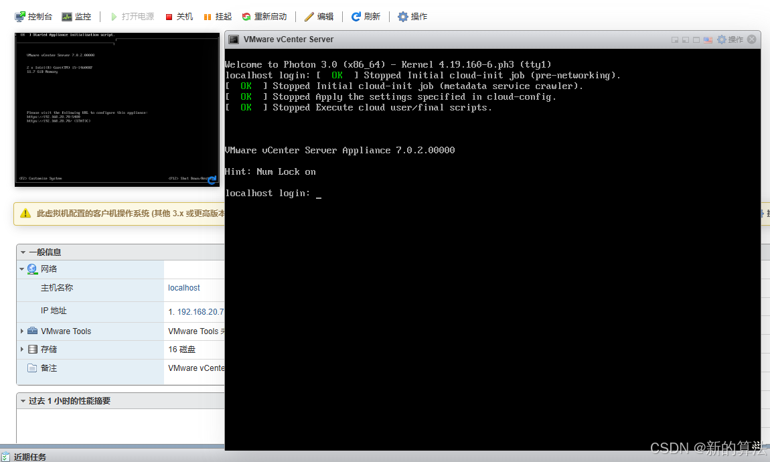This screenshot has height=462, width=770.
Task: Click the refresh icon on console thumbnail
Action: point(212,180)
